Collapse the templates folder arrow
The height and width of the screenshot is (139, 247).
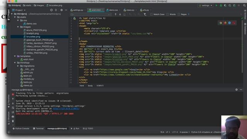[x=15, y=56]
